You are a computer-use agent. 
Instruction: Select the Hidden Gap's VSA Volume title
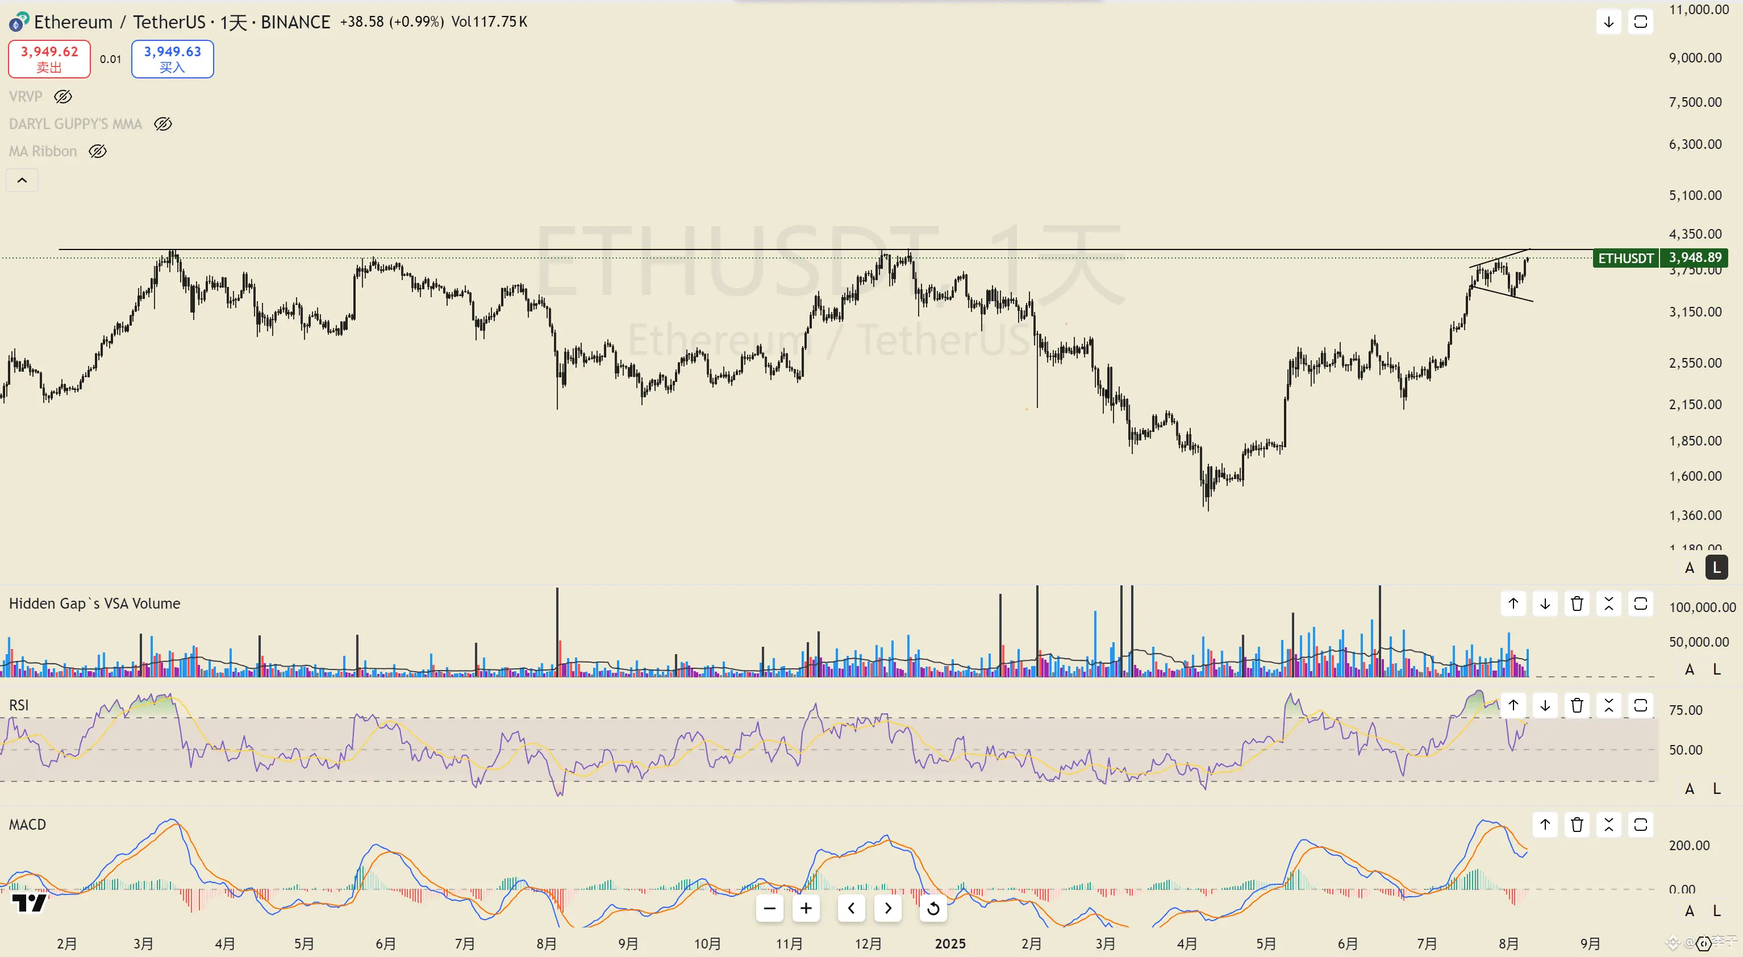pos(95,604)
